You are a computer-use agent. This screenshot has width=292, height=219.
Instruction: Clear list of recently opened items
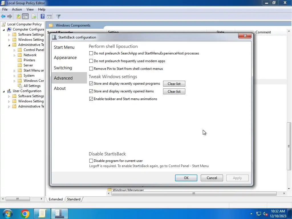(174, 92)
